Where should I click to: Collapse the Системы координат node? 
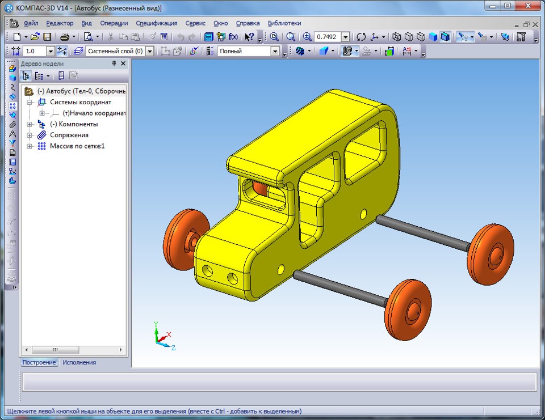tap(30, 102)
